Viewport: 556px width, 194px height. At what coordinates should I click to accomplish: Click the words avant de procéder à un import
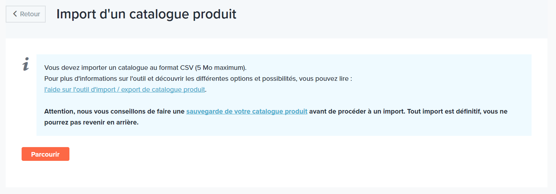pyautogui.click(x=357, y=111)
